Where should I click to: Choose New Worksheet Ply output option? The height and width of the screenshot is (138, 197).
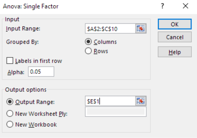coord(10,113)
